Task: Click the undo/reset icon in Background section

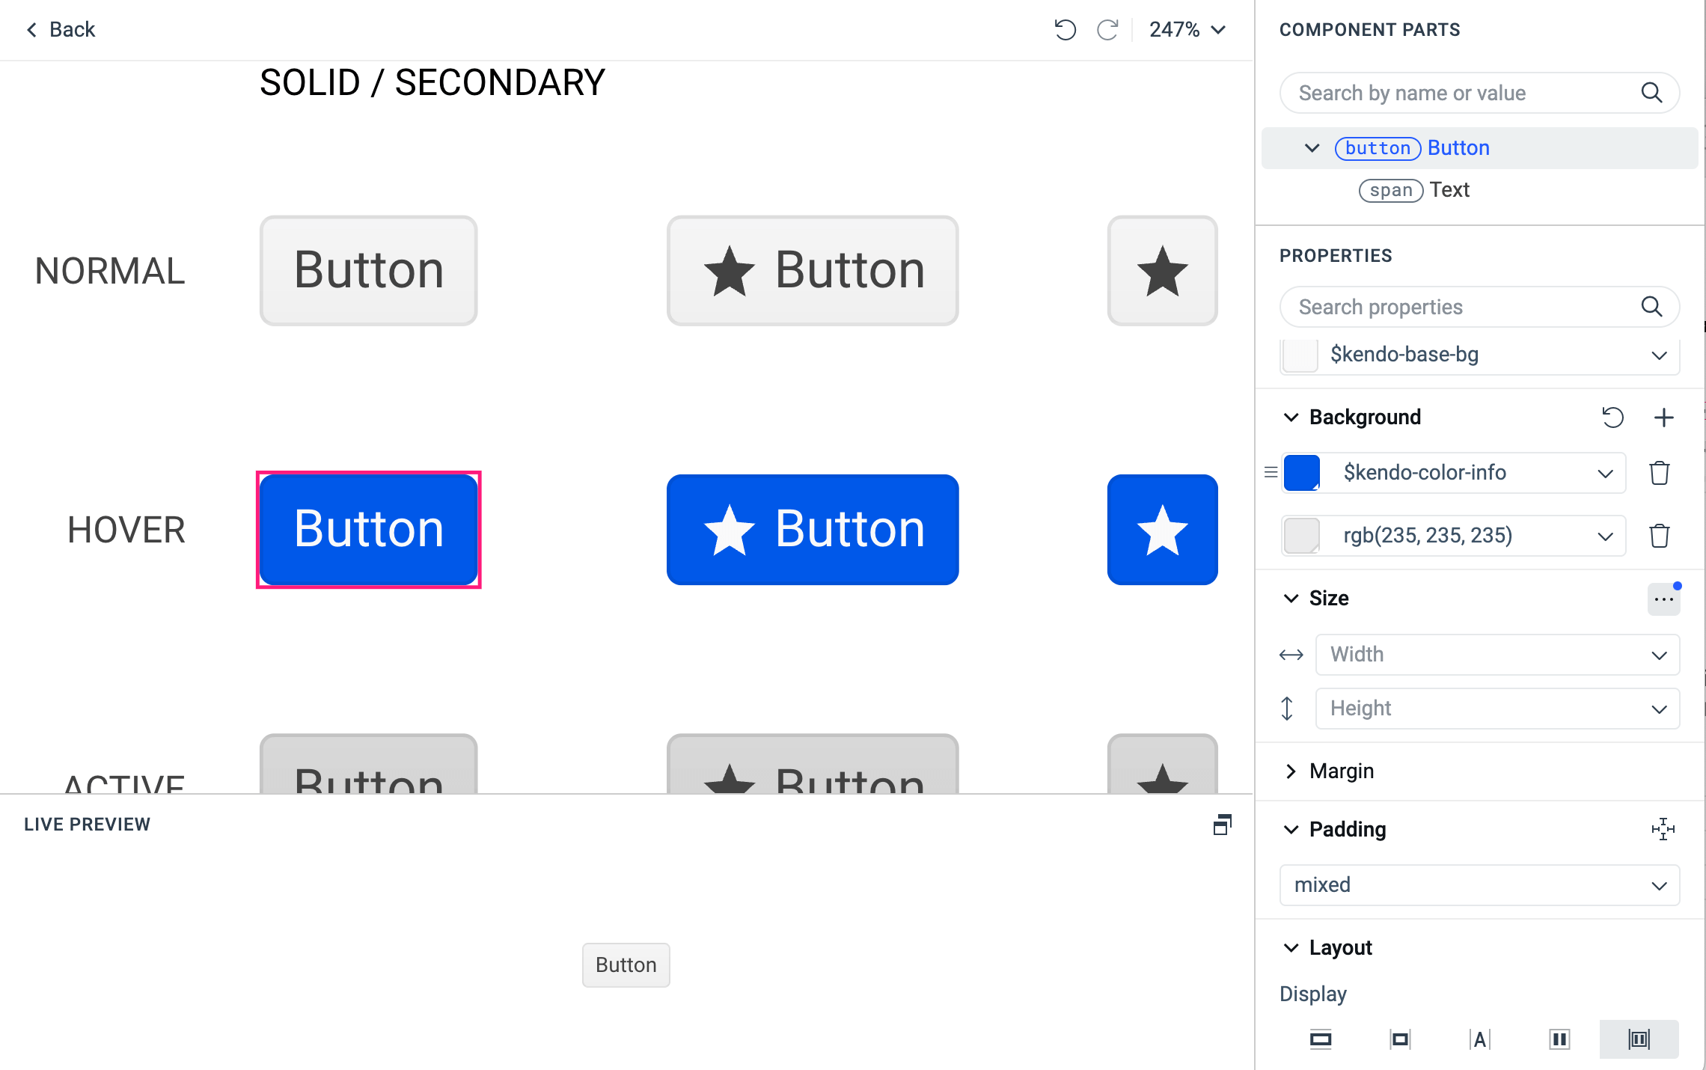Action: coord(1610,417)
